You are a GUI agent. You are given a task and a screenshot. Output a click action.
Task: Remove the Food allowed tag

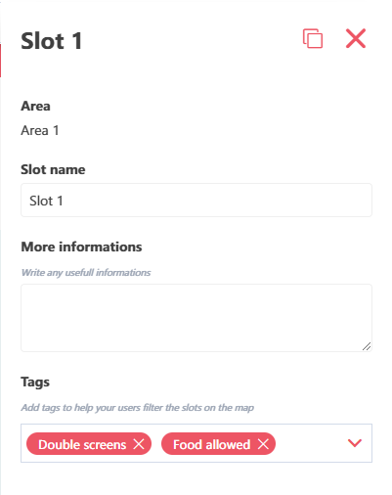point(263,444)
